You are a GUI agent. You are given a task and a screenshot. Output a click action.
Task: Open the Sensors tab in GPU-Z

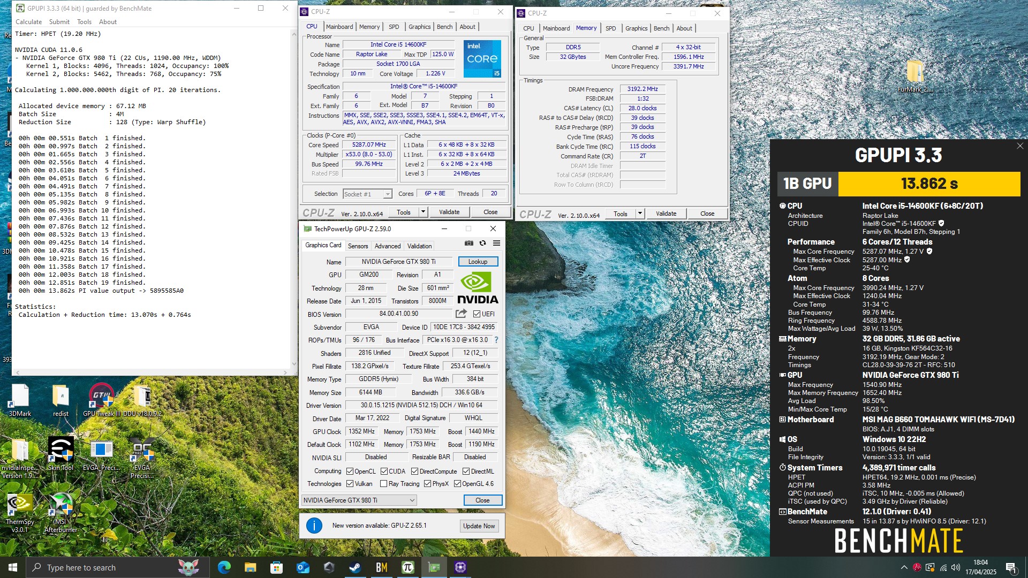point(358,246)
